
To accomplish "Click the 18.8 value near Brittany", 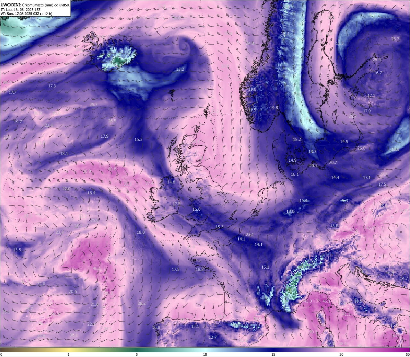I will (x=200, y=270).
